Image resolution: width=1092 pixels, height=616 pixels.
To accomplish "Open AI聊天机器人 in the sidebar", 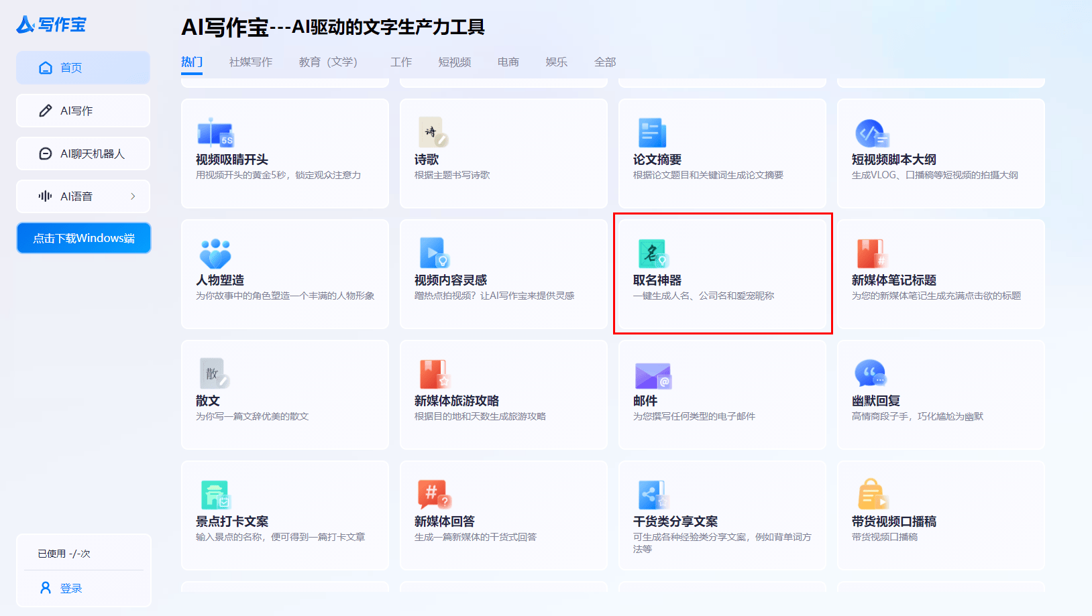I will click(83, 153).
